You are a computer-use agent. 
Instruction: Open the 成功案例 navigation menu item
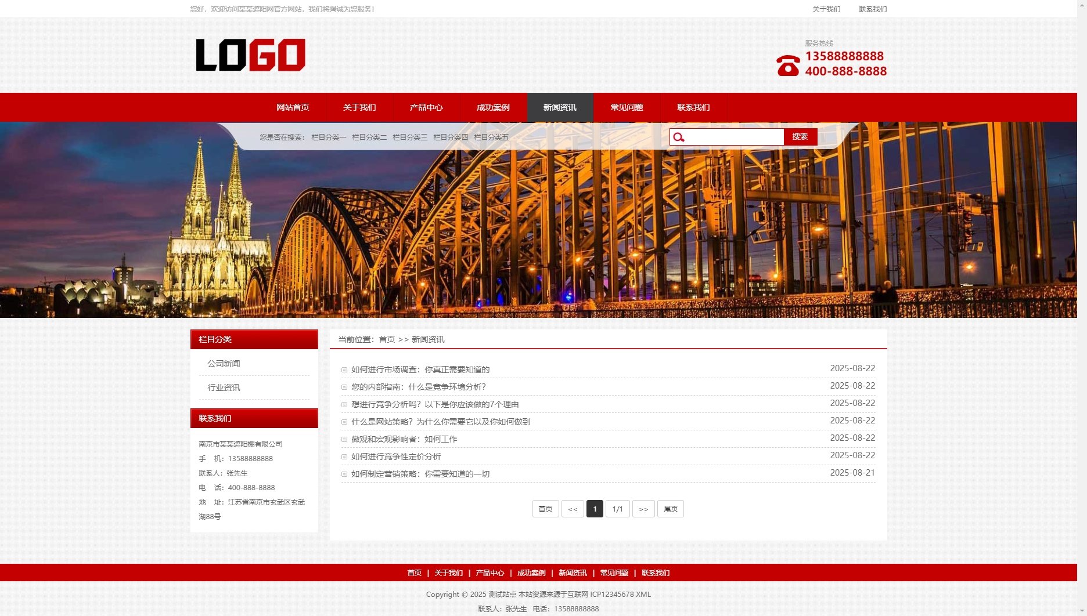pyautogui.click(x=493, y=107)
